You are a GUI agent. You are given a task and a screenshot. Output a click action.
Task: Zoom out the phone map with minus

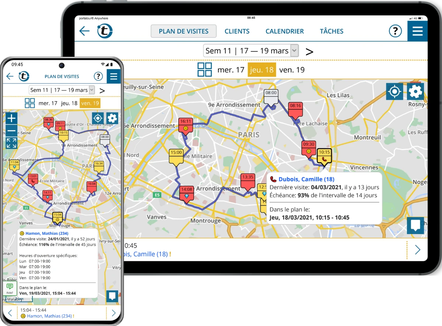click(11, 131)
